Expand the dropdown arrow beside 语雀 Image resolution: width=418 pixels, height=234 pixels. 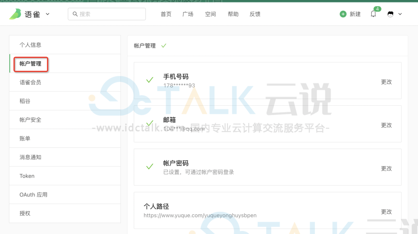[47, 14]
